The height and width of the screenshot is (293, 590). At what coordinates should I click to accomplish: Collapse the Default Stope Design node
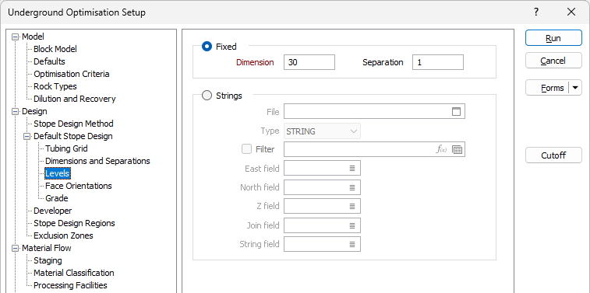pos(26,136)
